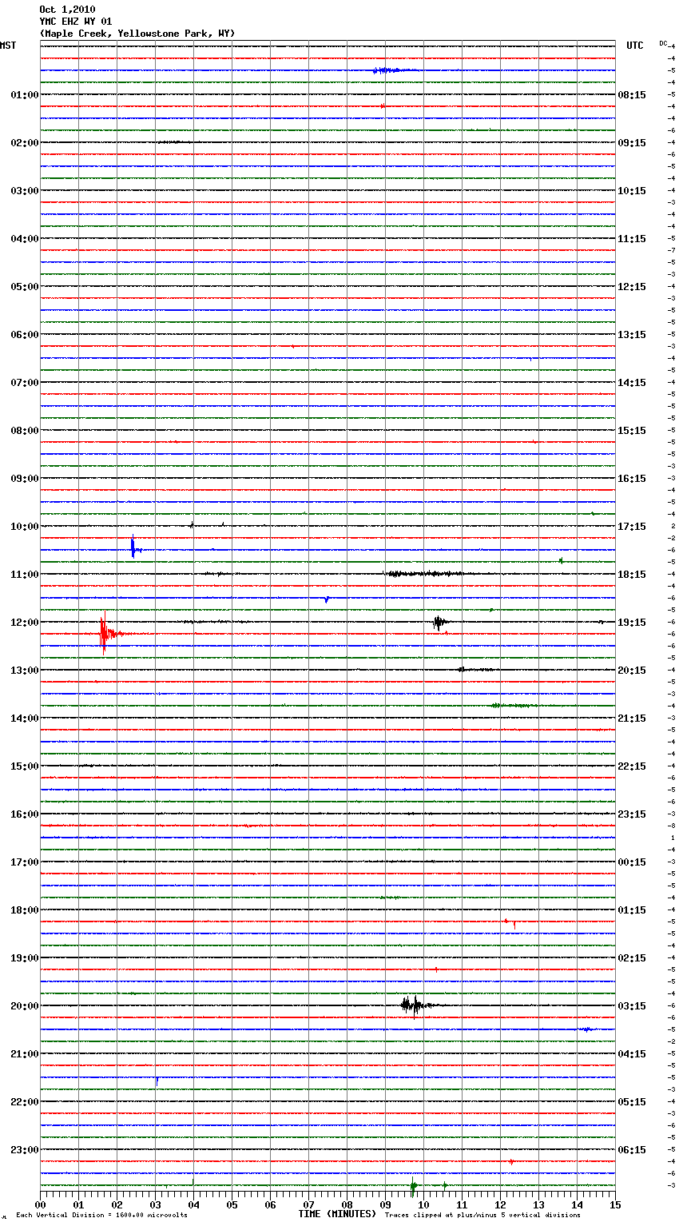Click the blue signal burst on the 00:30 MST trace
Viewport: 679px width, 1226px height.
coord(395,70)
